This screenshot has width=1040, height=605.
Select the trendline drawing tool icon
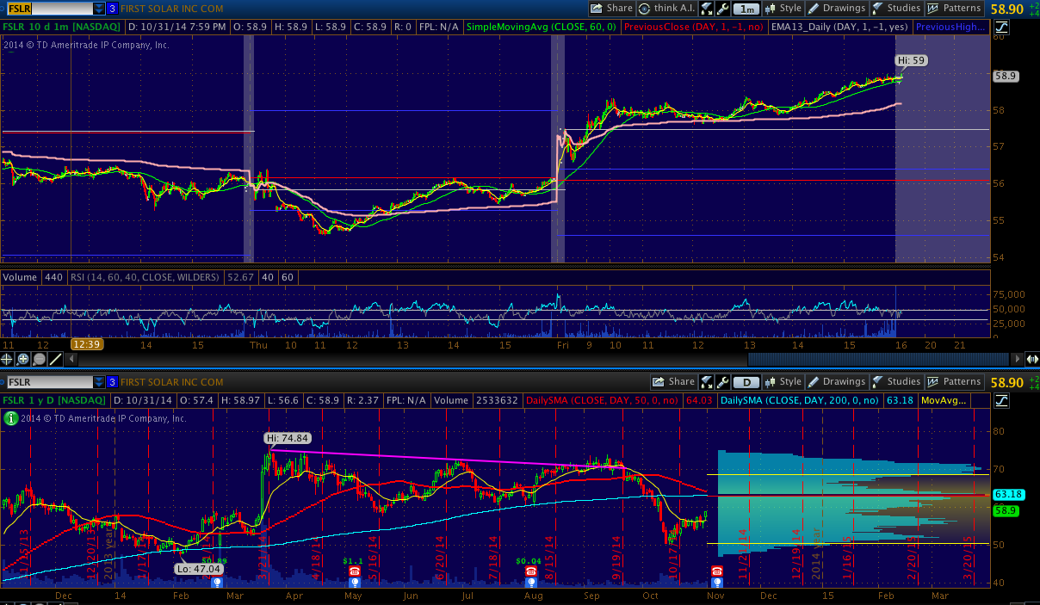pyautogui.click(x=55, y=359)
